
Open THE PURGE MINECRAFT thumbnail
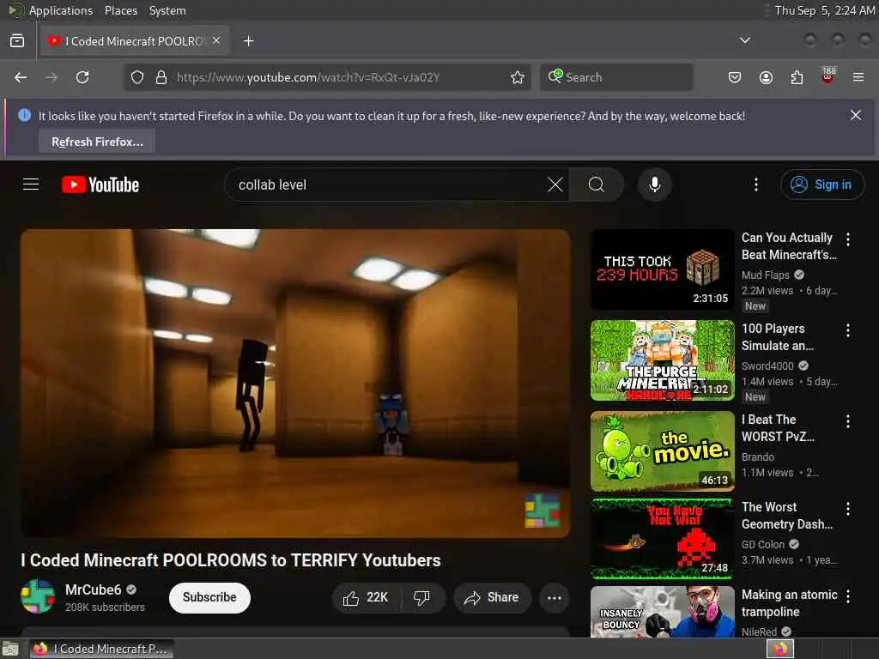point(662,360)
